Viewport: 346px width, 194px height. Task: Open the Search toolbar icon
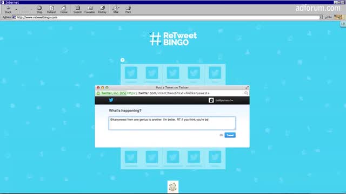point(78,10)
